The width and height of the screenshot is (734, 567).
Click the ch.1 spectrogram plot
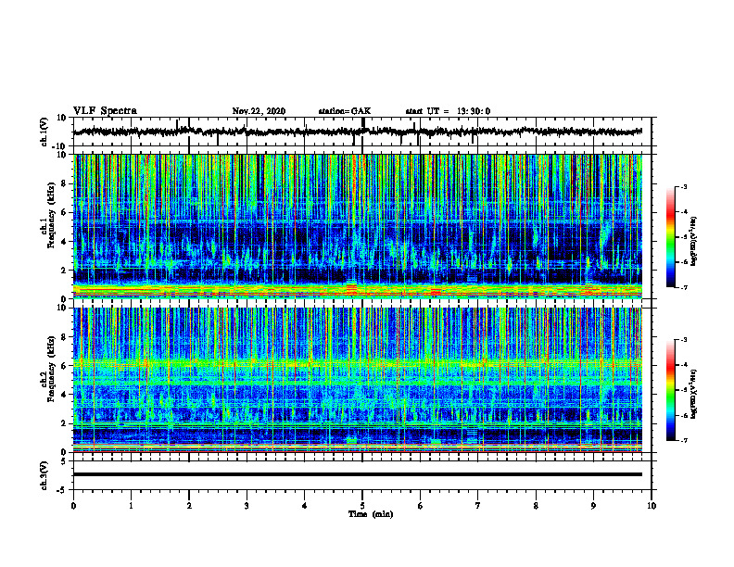pyautogui.click(x=358, y=226)
